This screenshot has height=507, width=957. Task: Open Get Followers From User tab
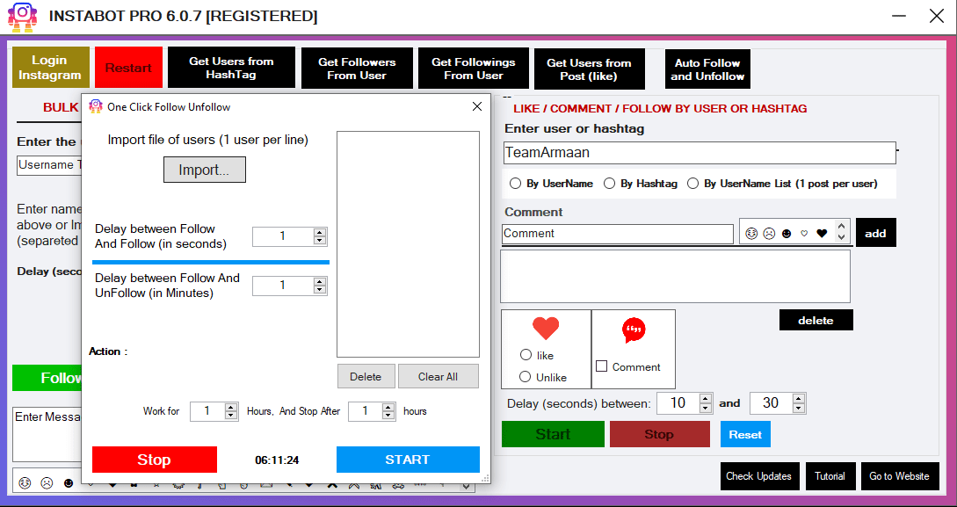pyautogui.click(x=357, y=69)
